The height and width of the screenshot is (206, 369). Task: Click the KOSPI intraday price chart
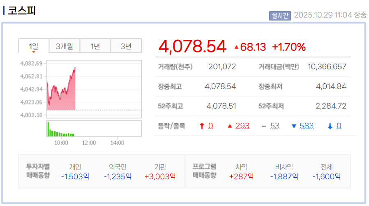(94, 89)
